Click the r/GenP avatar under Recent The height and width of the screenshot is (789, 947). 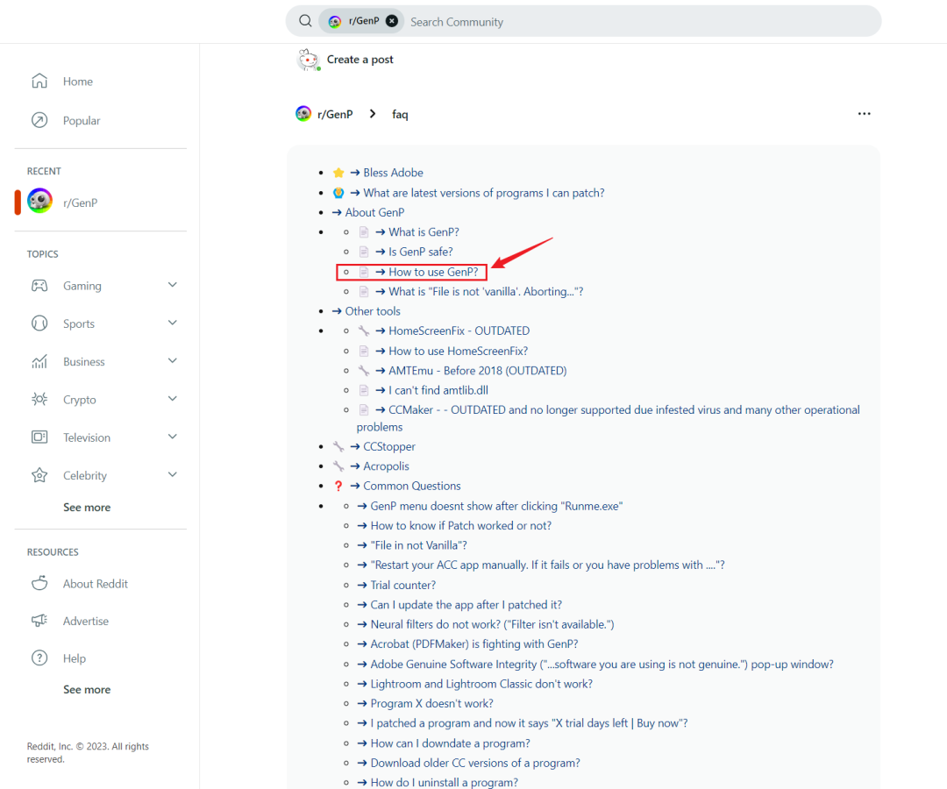coord(39,203)
